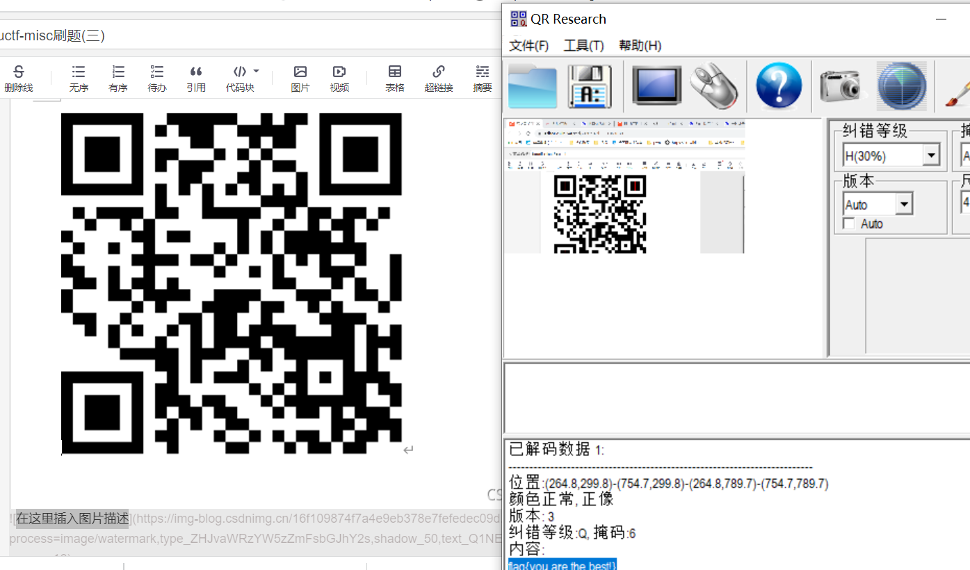Click the open folder icon in QR Research

click(533, 86)
